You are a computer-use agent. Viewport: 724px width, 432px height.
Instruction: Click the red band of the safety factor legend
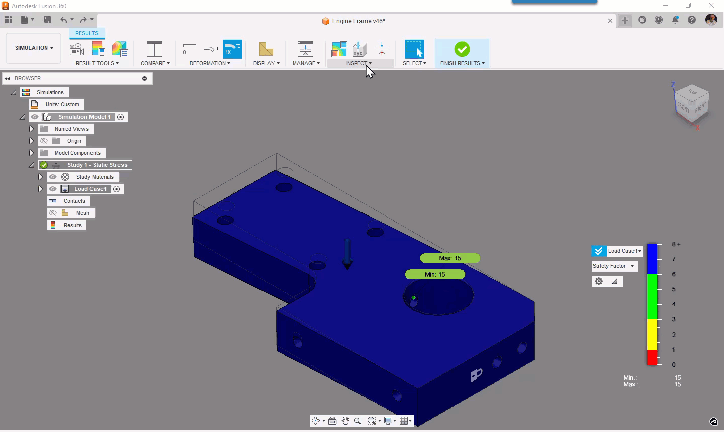pyautogui.click(x=652, y=358)
